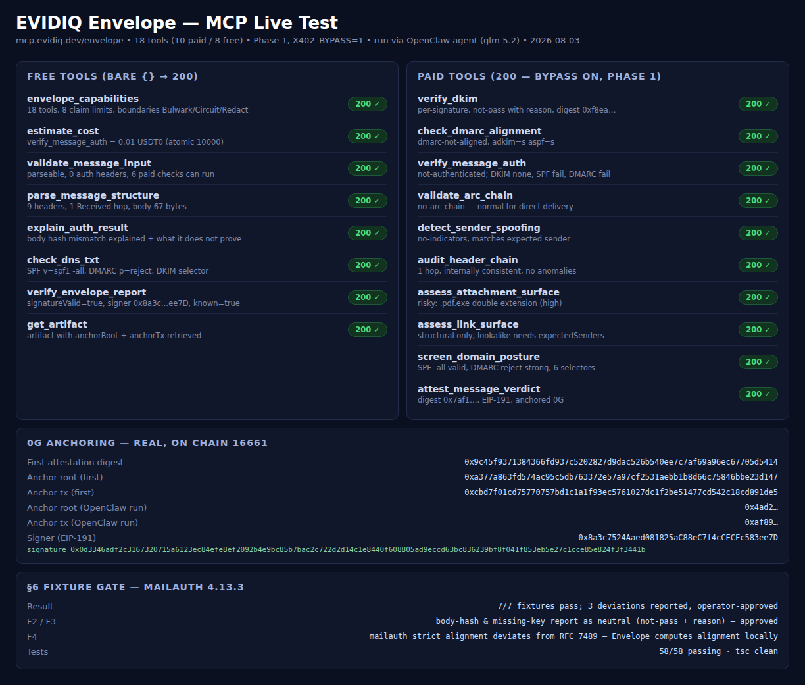805x685 pixels.
Task: Click the 200 badge for attest_message_verdict
Action: coord(758,394)
